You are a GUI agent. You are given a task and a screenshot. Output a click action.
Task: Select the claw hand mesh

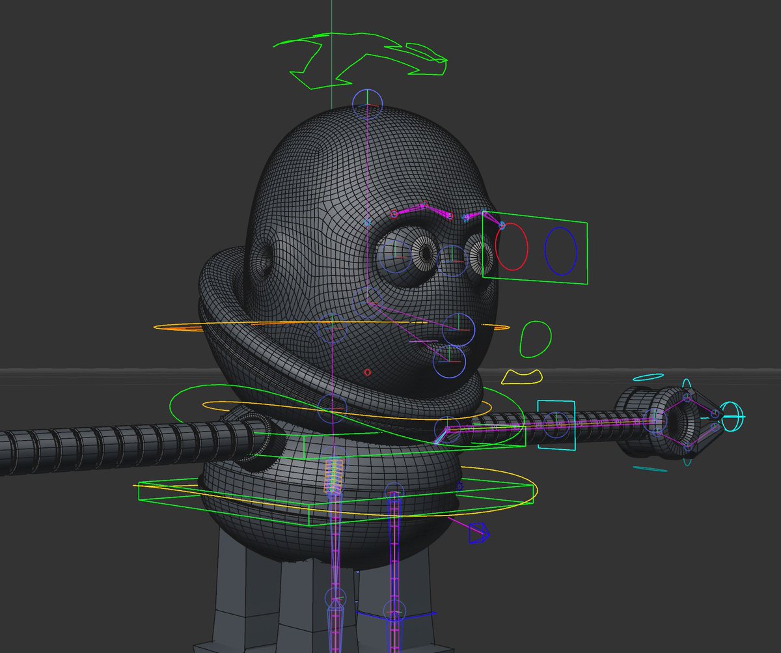(x=667, y=422)
